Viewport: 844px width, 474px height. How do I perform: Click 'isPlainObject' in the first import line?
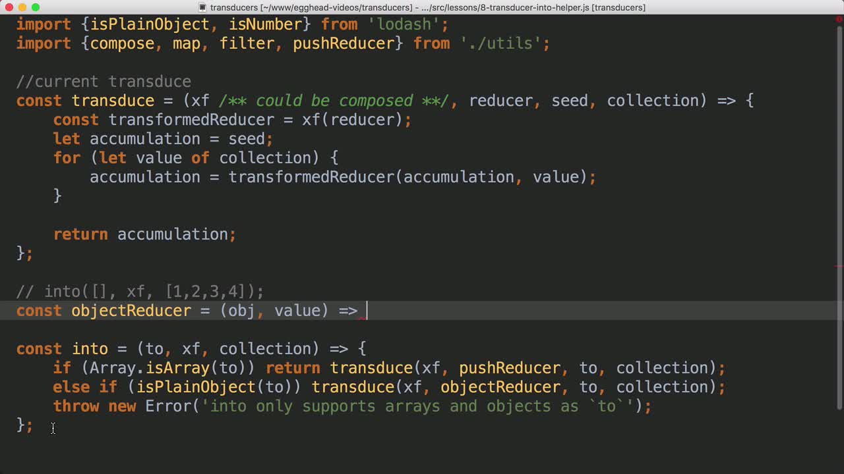click(x=150, y=24)
